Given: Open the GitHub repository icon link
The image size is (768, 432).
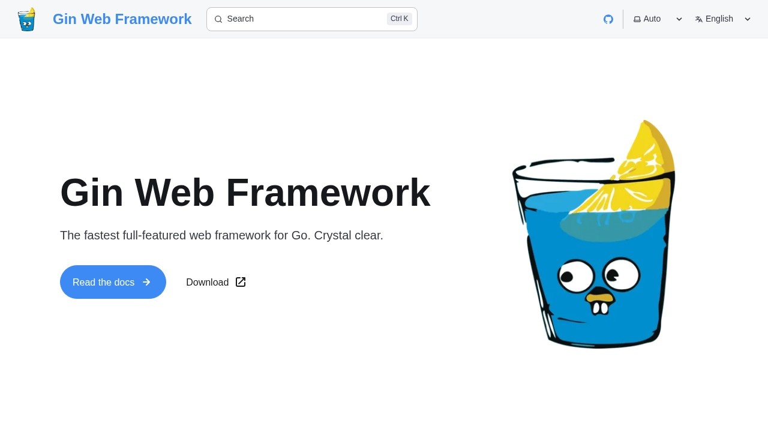Looking at the screenshot, I should pyautogui.click(x=608, y=19).
